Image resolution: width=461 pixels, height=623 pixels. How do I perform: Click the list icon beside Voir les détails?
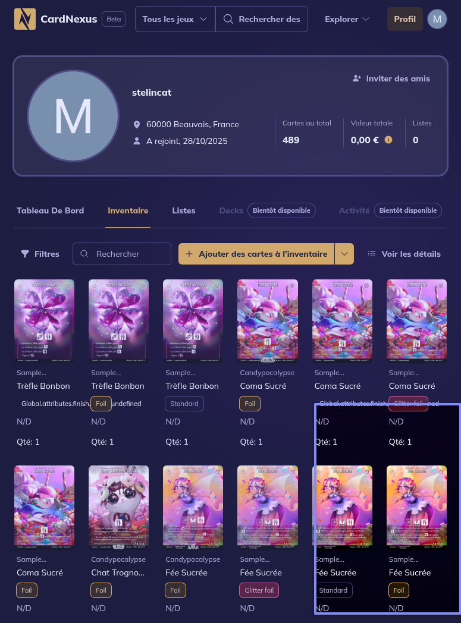372,254
